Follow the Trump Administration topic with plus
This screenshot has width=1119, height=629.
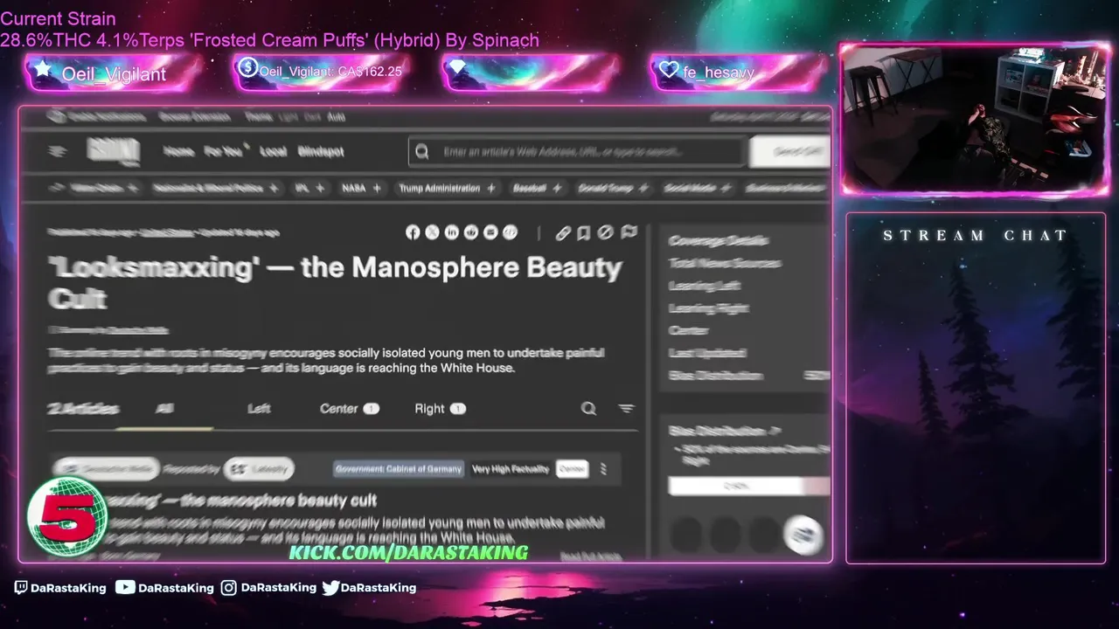(490, 188)
